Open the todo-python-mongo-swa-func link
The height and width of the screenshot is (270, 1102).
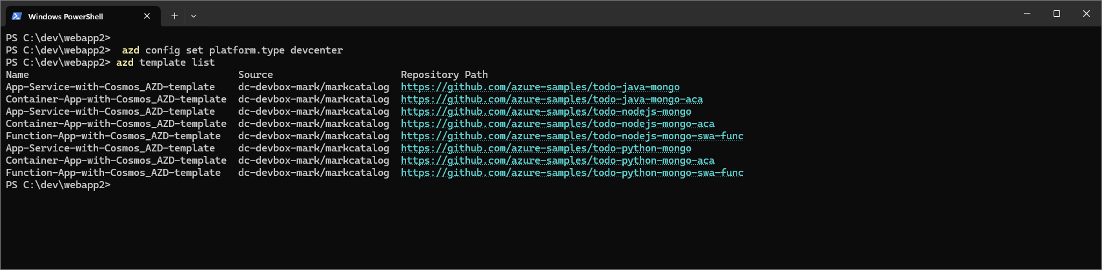[x=571, y=173]
